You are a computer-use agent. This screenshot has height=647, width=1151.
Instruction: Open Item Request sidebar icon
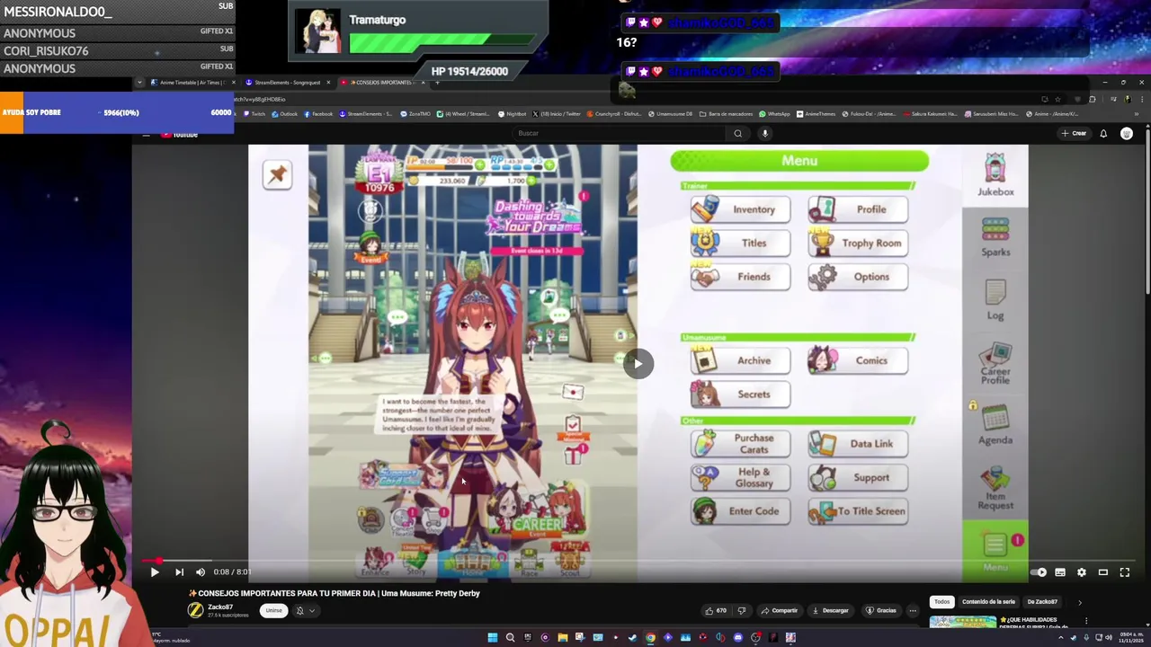point(995,489)
